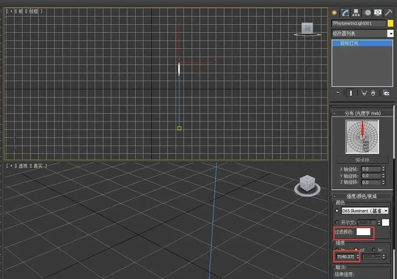Click the 1000.0mm distance field

pos(372,257)
